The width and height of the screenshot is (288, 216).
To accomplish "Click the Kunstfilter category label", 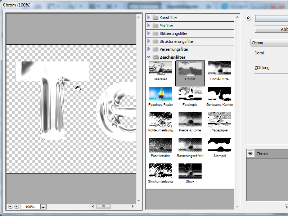I will [x=168, y=18].
